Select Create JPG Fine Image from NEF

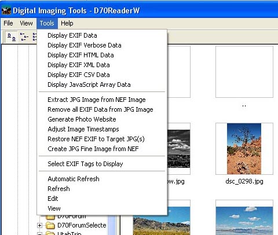click(x=102, y=149)
